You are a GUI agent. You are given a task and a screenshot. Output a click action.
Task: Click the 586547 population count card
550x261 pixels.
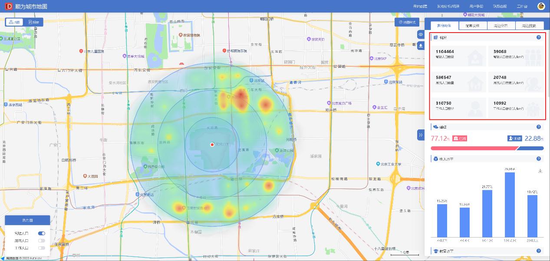pyautogui.click(x=458, y=82)
